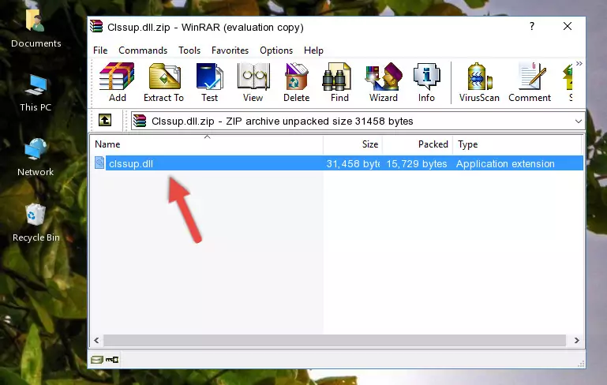
Task: Click the Add toolbar icon
Action: pyautogui.click(x=117, y=82)
